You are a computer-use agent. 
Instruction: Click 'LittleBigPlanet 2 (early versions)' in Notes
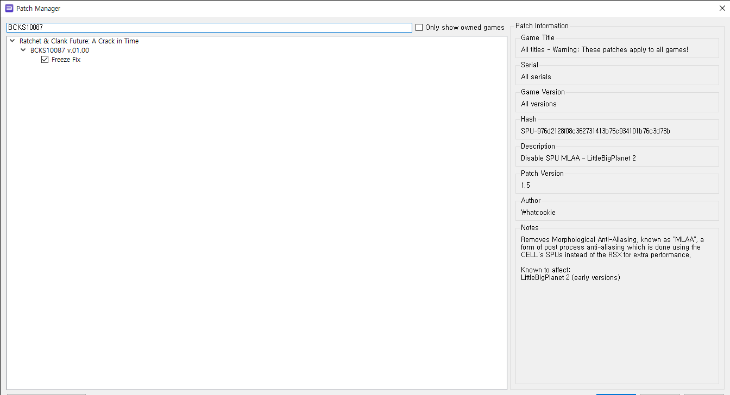[570, 277]
